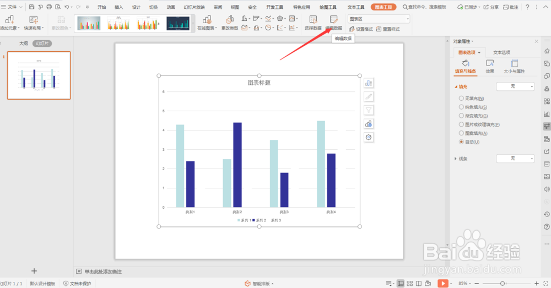Expand chart styles gallery more arrow
This screenshot has height=288, width=551.
click(193, 24)
